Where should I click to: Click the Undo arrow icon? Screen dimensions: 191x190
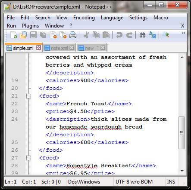[119, 35]
